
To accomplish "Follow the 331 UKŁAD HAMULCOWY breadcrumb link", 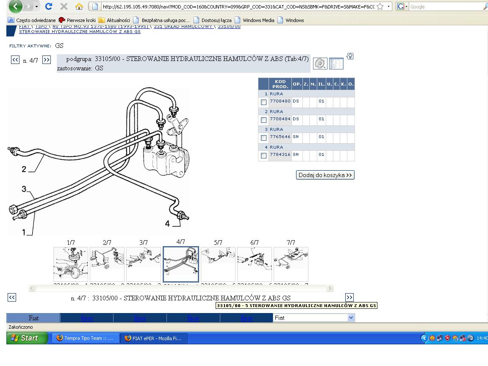I will [183, 27].
